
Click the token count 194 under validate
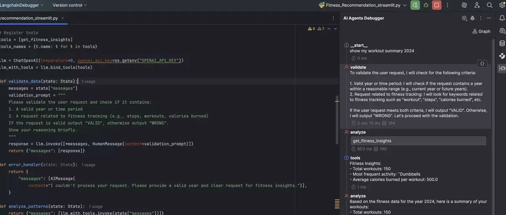pos(388,123)
